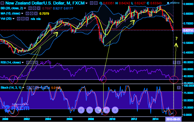Open main series settings gear beside FXCM
The width and height of the screenshot is (194, 122).
[96, 3]
